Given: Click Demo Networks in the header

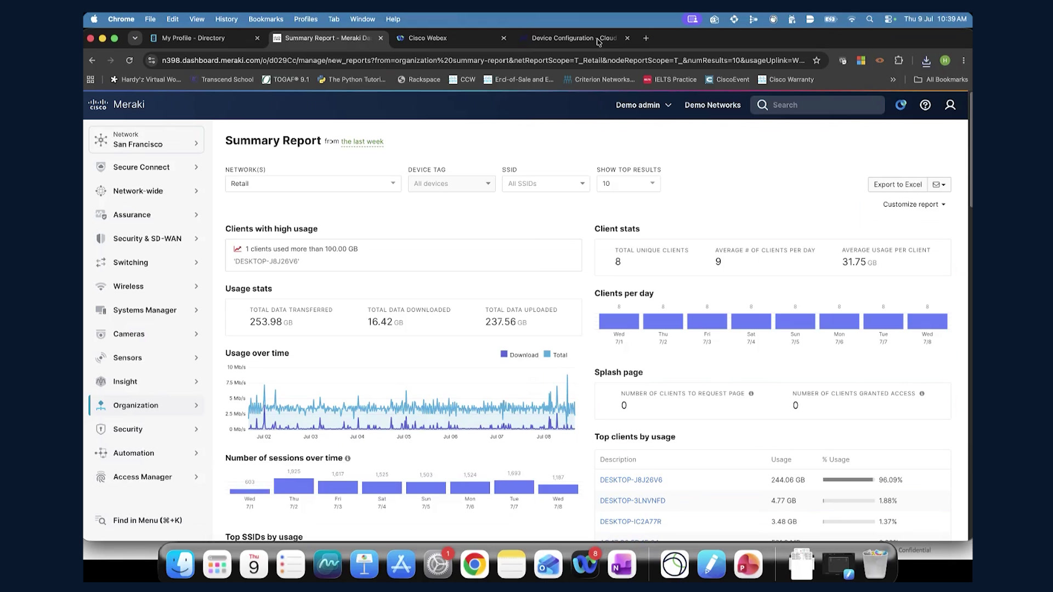Looking at the screenshot, I should click(712, 105).
